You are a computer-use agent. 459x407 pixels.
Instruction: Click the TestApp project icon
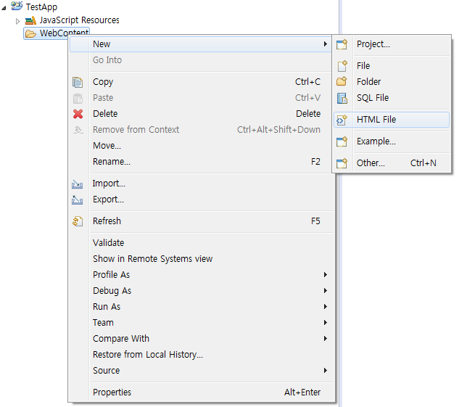pyautogui.click(x=17, y=7)
